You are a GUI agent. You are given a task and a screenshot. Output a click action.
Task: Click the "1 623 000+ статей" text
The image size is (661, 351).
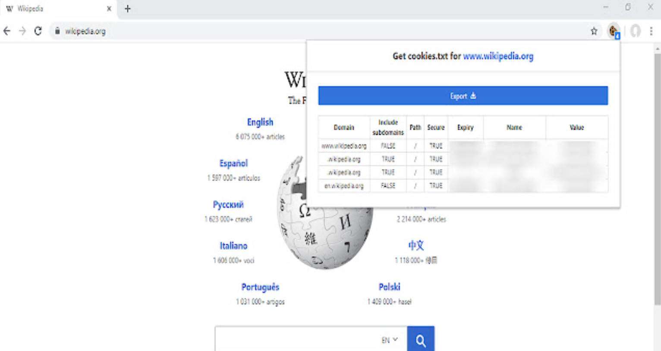pos(228,219)
